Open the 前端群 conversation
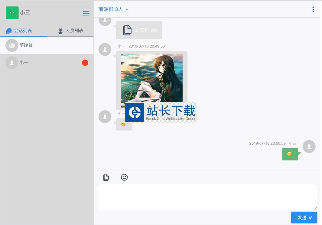 click(x=47, y=45)
